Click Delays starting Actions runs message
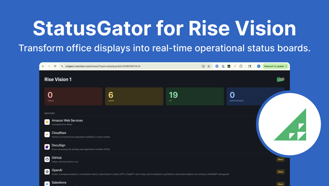329x186 pixels. pos(65,162)
